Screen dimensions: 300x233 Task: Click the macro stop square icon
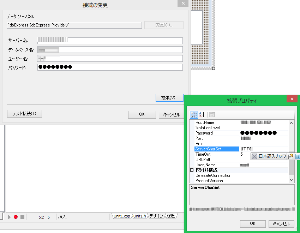click(22, 217)
